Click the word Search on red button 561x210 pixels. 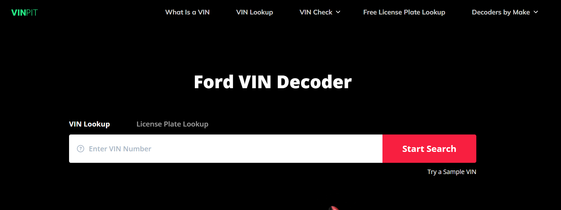pos(441,149)
